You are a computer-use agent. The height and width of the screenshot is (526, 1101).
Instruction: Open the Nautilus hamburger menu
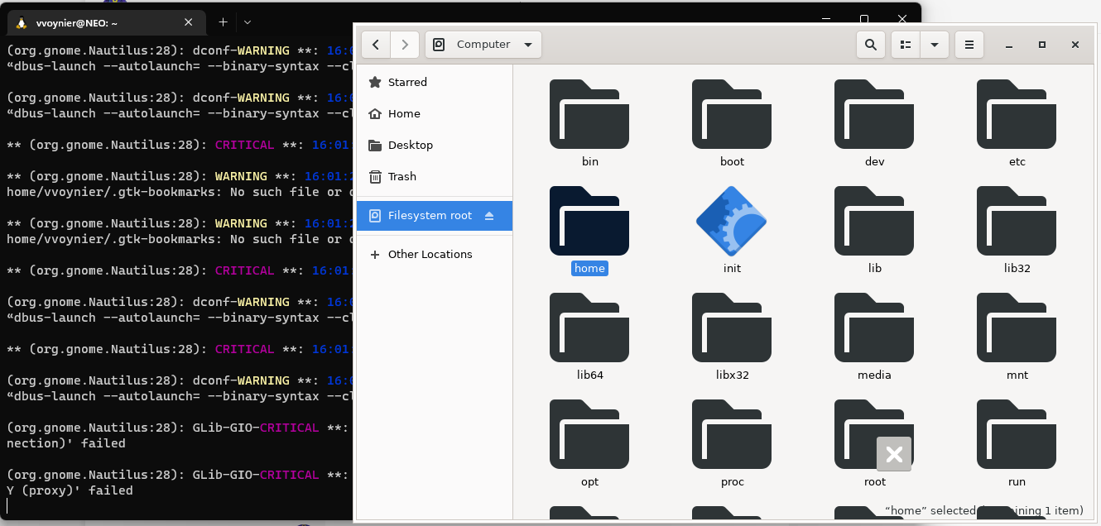click(969, 44)
